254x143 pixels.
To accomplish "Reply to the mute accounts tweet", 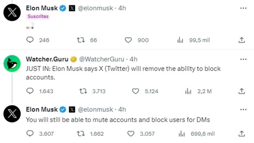I will pos(30,134).
